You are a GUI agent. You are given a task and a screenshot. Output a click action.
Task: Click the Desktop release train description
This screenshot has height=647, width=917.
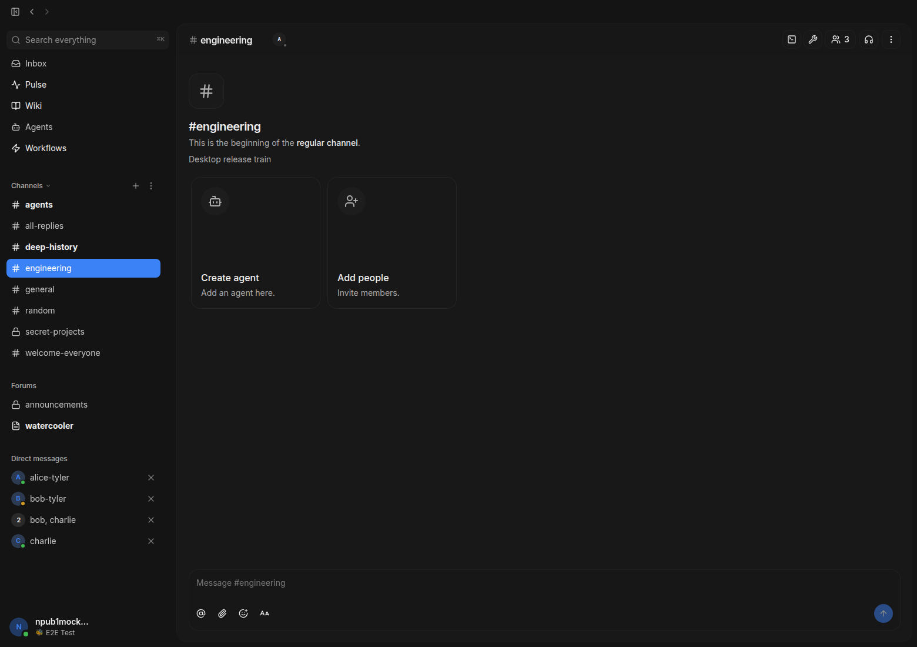[230, 159]
